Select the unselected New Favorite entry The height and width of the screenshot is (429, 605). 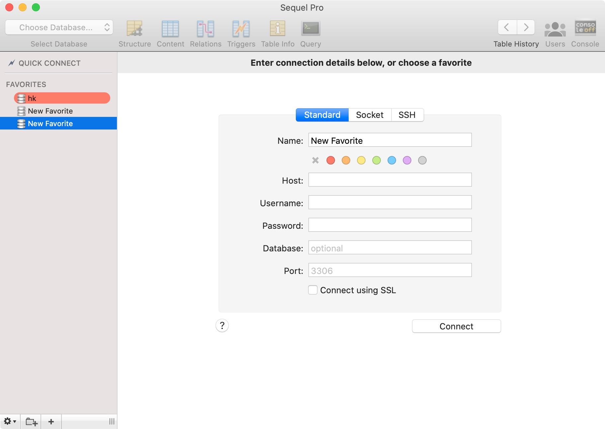58,111
